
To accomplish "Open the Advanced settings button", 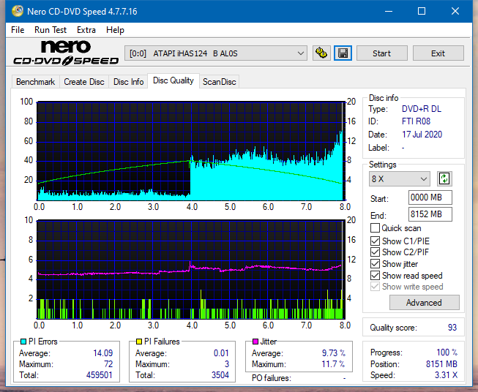I will pos(424,303).
